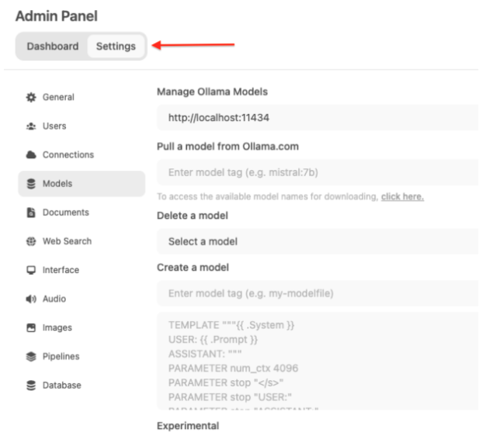Screen dimensions: 486x443
Task: Click the Images picture icon
Action: pyautogui.click(x=31, y=327)
